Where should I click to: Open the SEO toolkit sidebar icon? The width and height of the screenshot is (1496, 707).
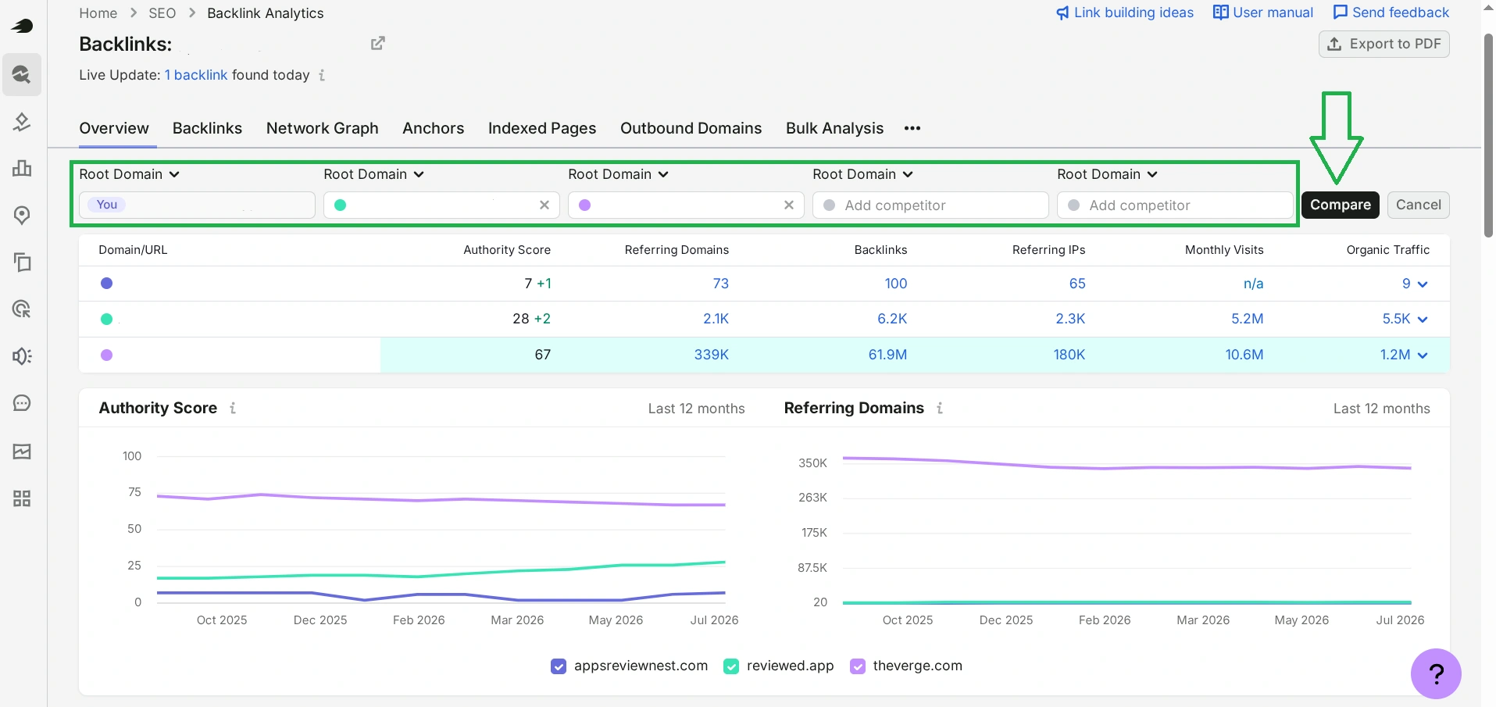click(x=22, y=74)
